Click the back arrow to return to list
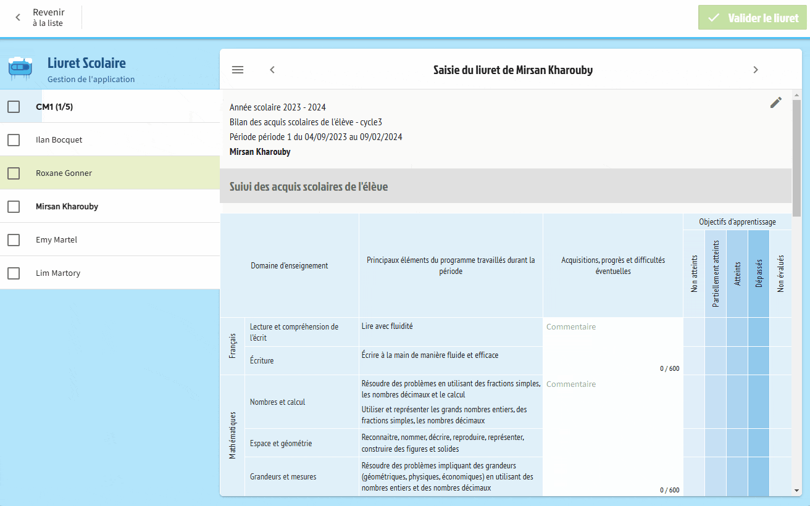This screenshot has height=506, width=810. pos(18,18)
